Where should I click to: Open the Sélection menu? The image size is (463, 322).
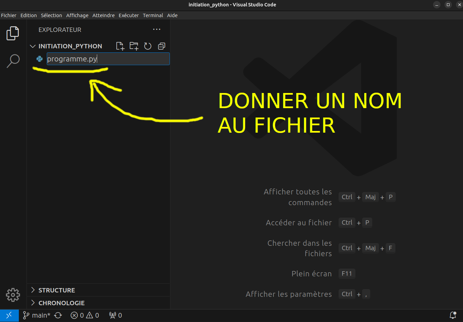point(51,15)
